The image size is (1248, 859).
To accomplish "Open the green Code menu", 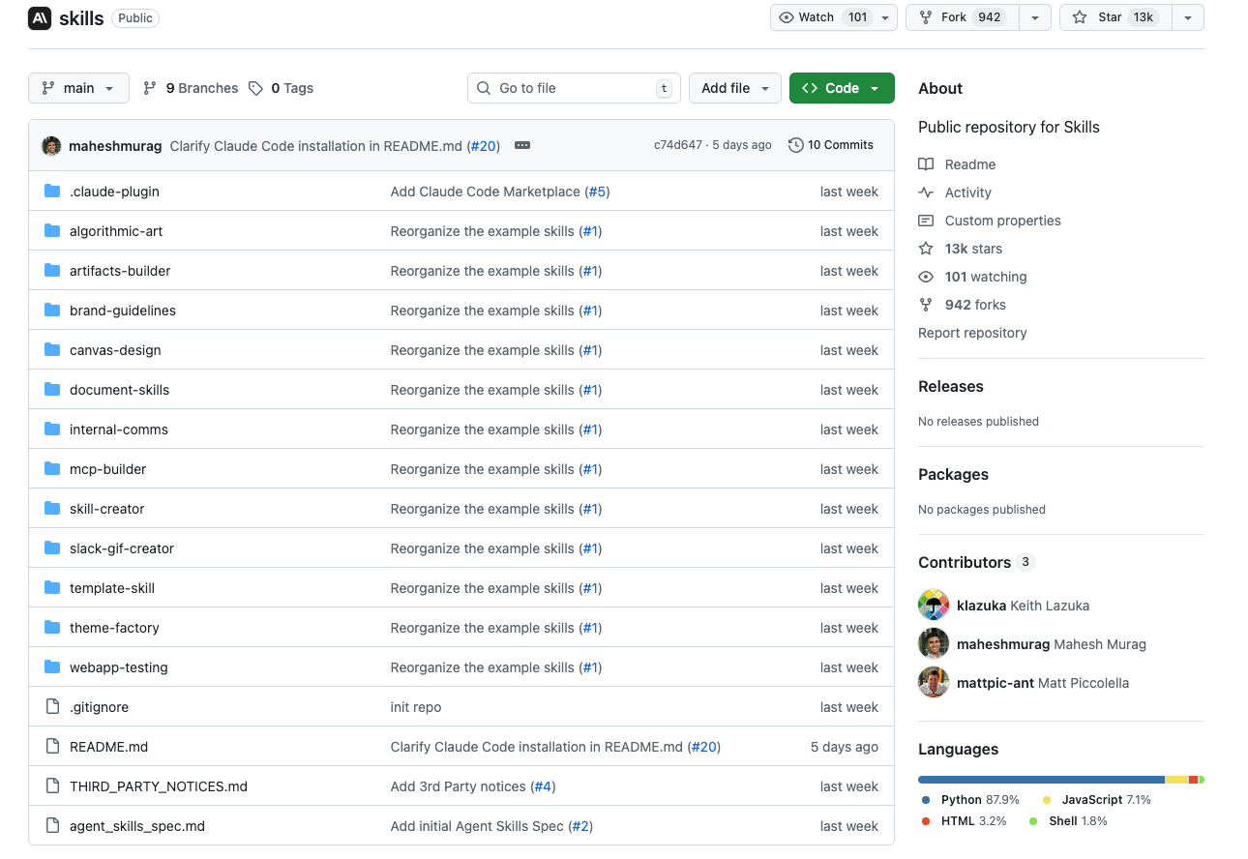I will [842, 88].
